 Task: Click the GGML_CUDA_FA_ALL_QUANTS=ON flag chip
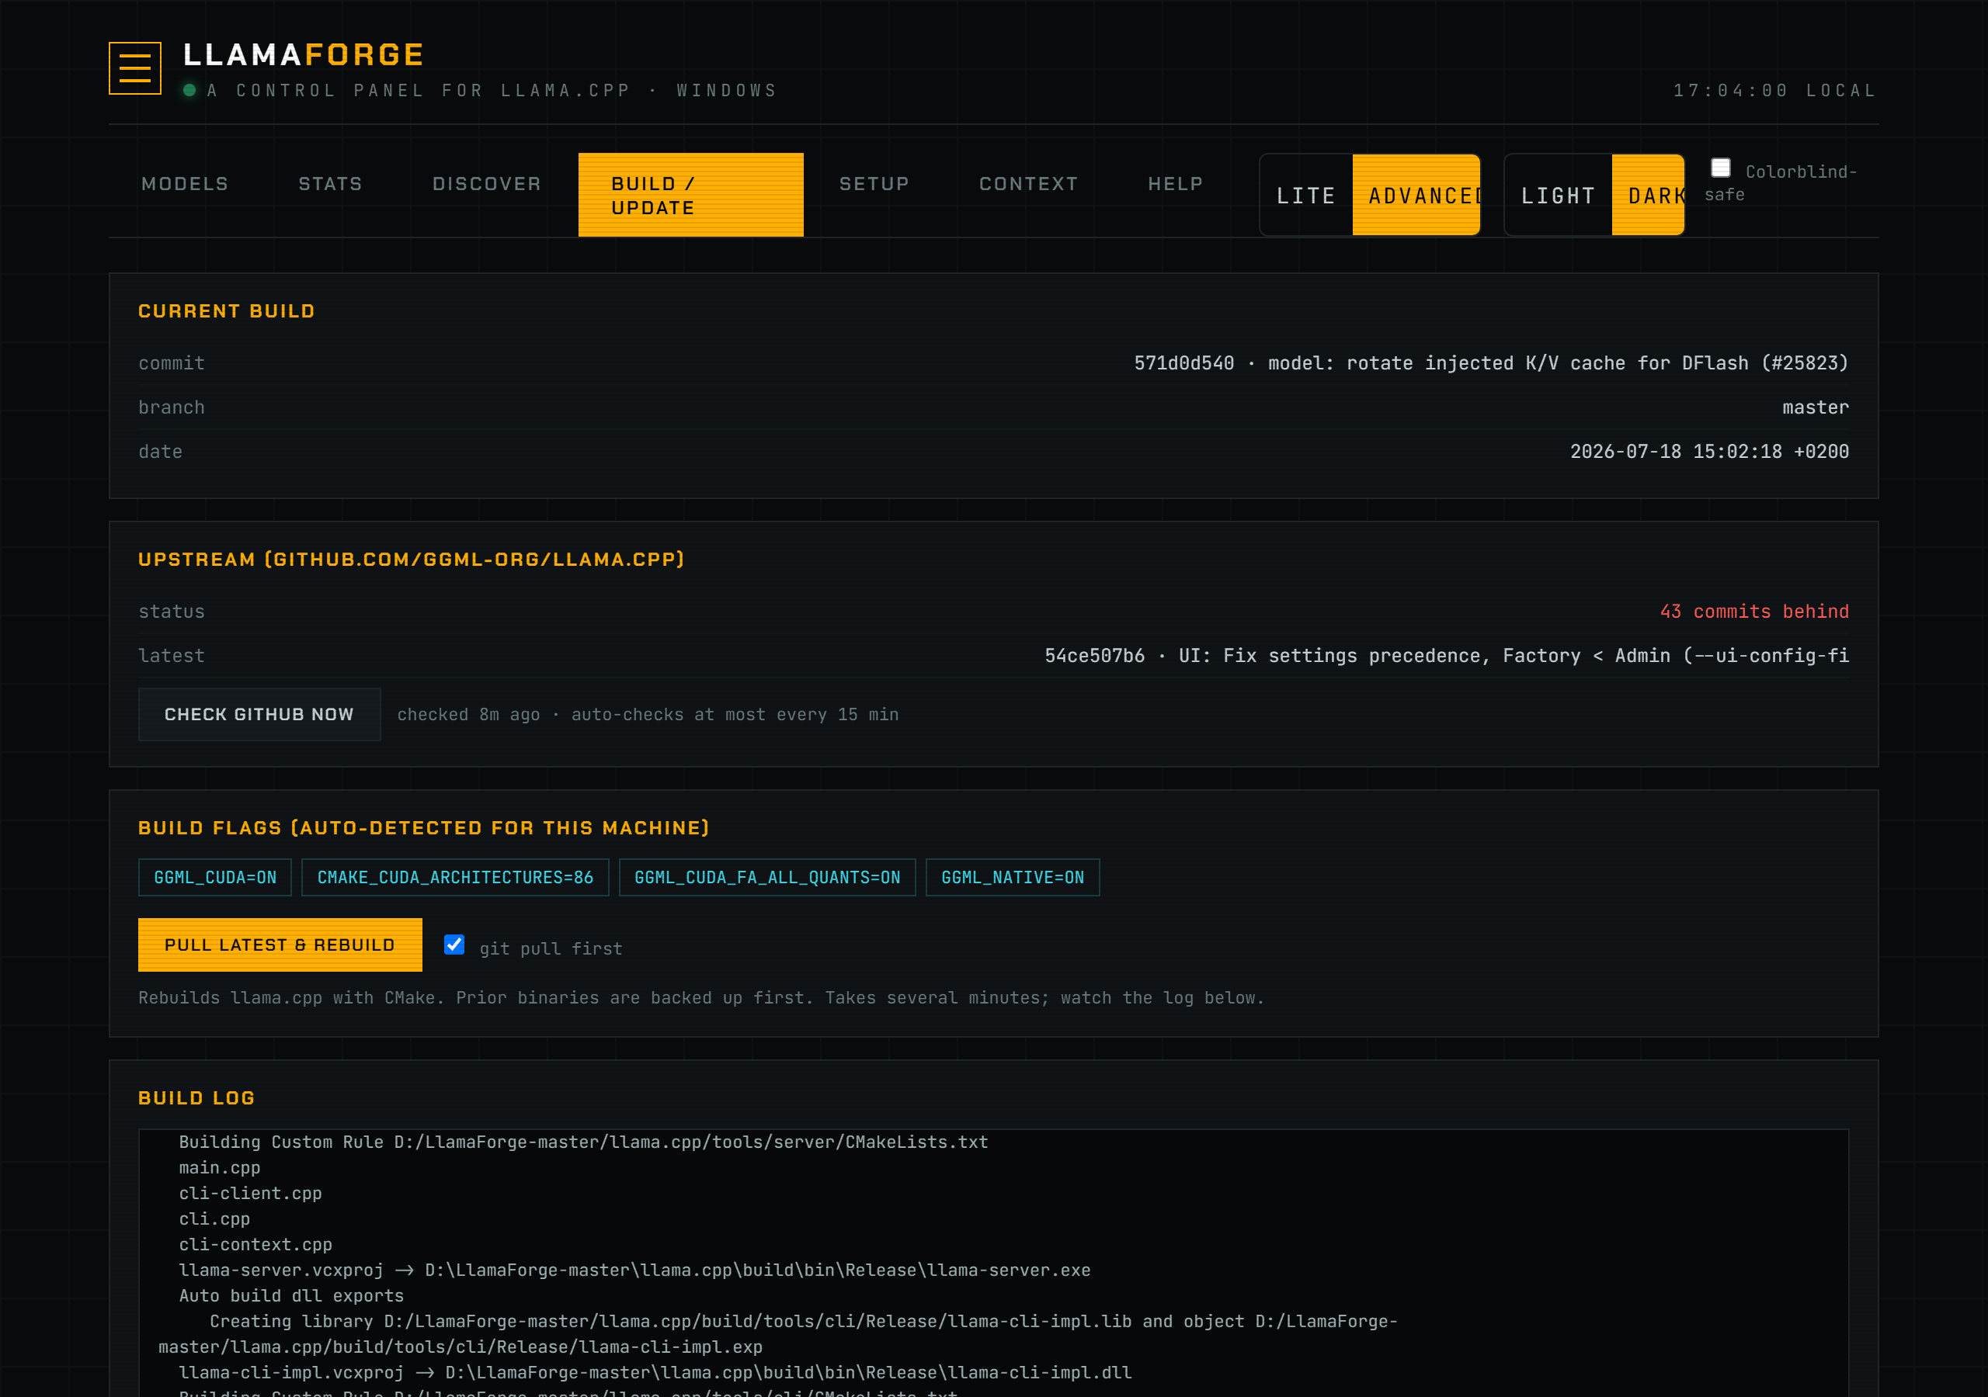(x=767, y=878)
